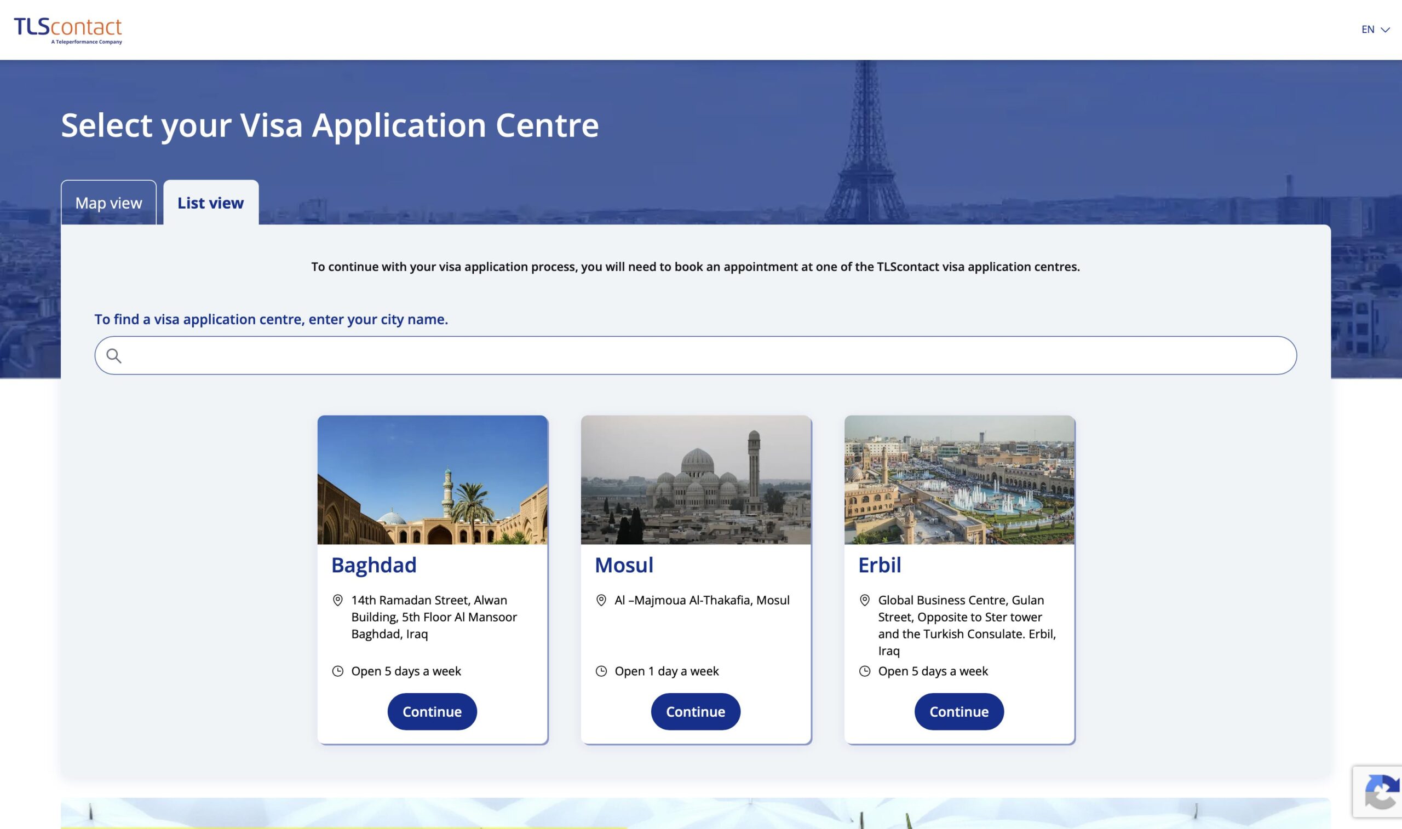Click the magnifier search icon
Image resolution: width=1402 pixels, height=829 pixels.
pyautogui.click(x=114, y=356)
